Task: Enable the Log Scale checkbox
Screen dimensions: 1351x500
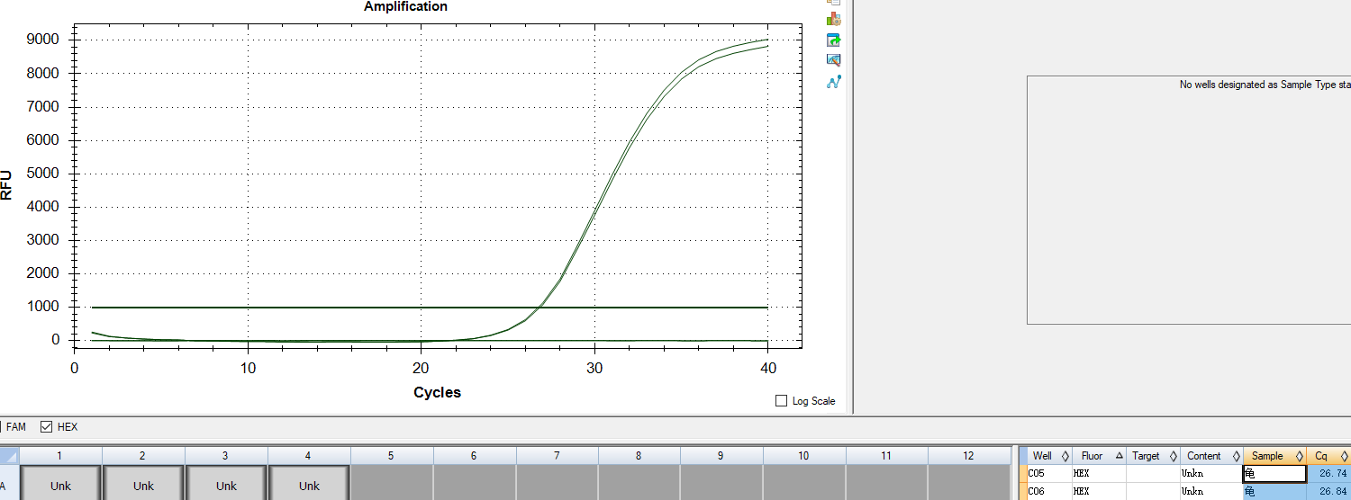Action: (781, 401)
